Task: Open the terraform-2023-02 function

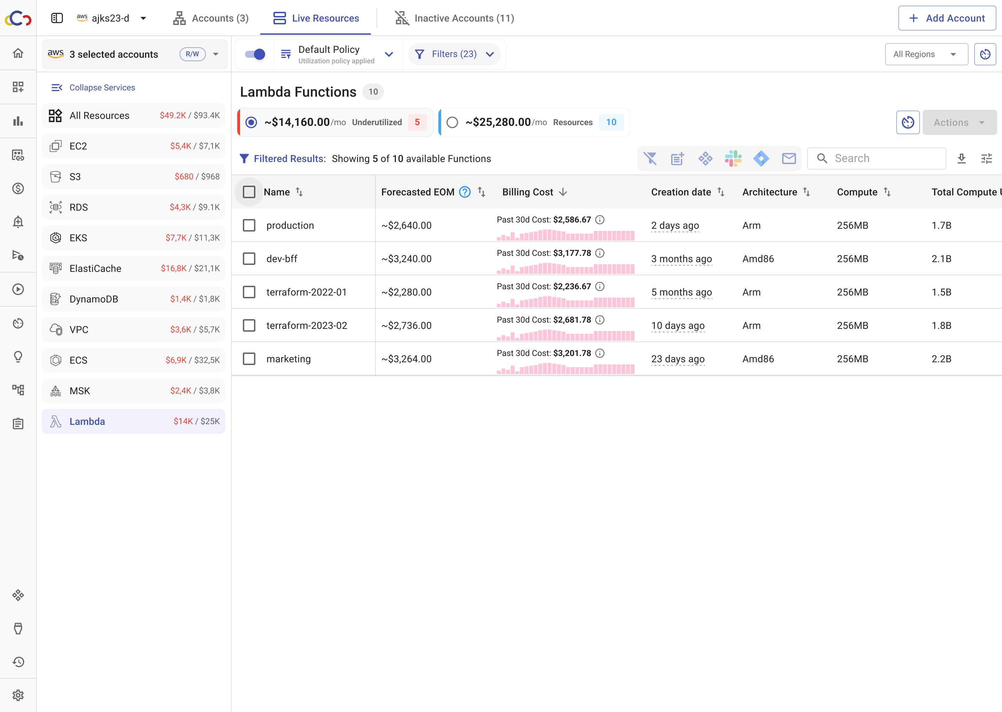Action: 307,325
